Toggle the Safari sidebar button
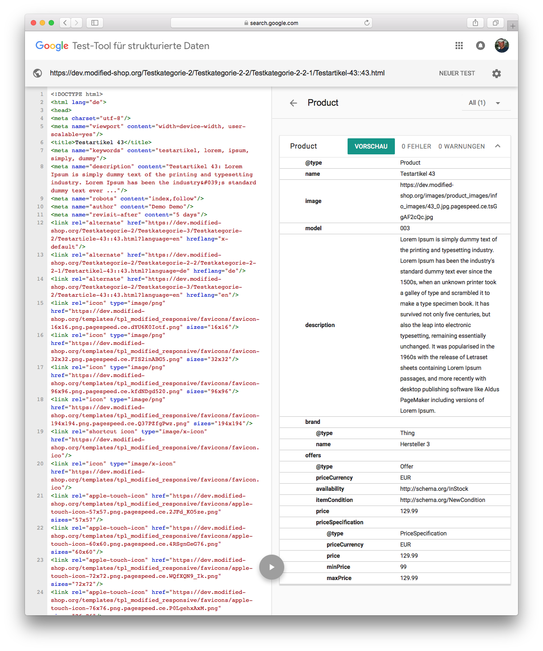Image resolution: width=543 pixels, height=651 pixels. tap(95, 23)
